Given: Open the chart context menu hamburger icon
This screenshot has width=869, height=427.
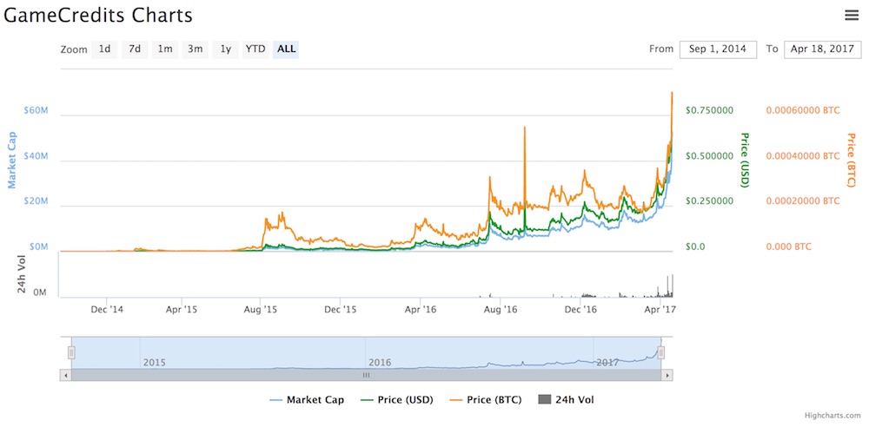Looking at the screenshot, I should coord(852,16).
